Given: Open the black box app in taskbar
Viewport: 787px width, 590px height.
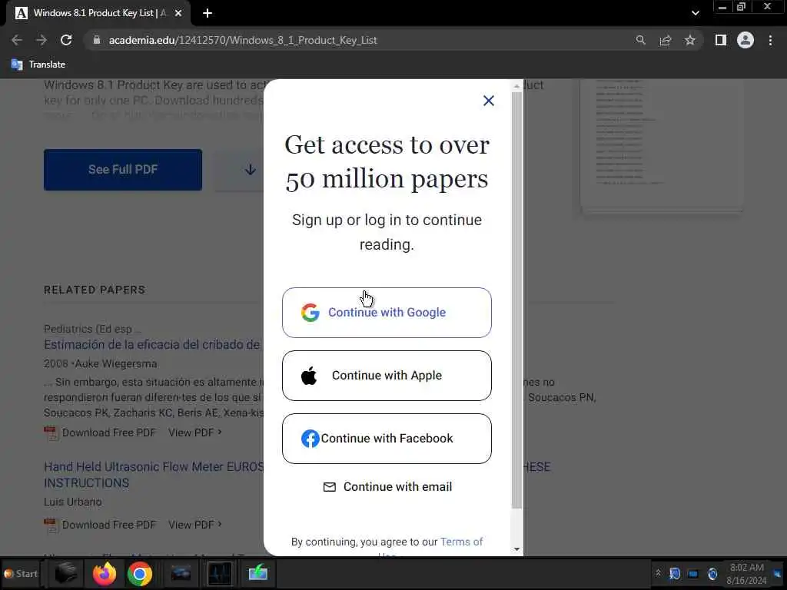Looking at the screenshot, I should click(66, 573).
